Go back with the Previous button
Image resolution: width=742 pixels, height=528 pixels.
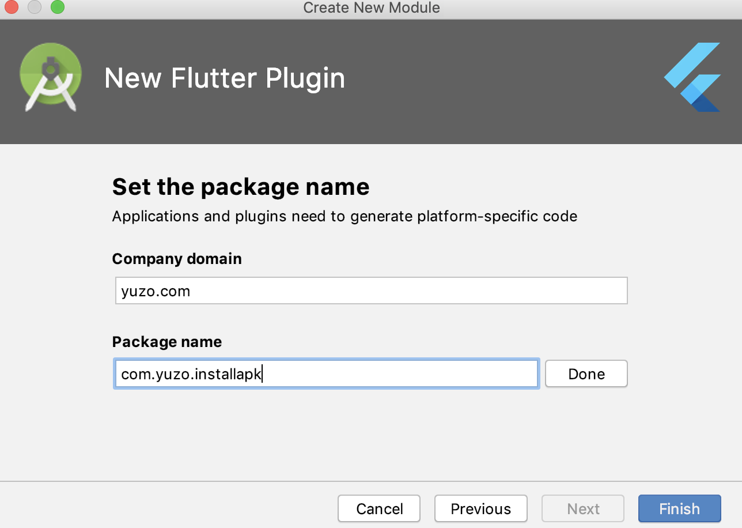pyautogui.click(x=480, y=509)
